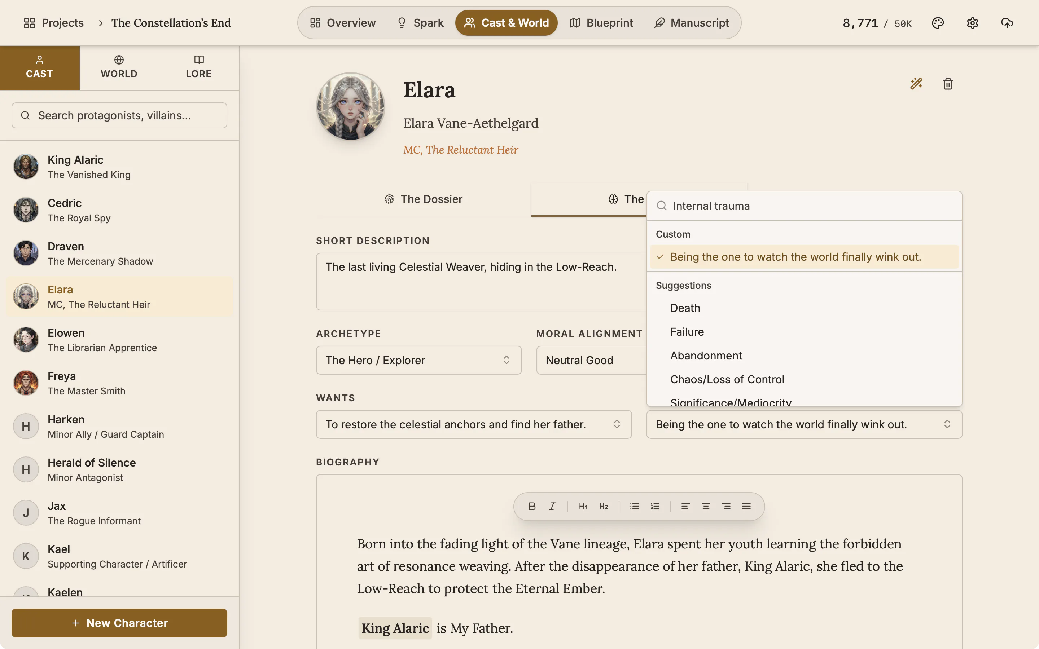Click King Alaric's avatar in cast list
Viewport: 1039px width, 649px height.
pyautogui.click(x=26, y=167)
